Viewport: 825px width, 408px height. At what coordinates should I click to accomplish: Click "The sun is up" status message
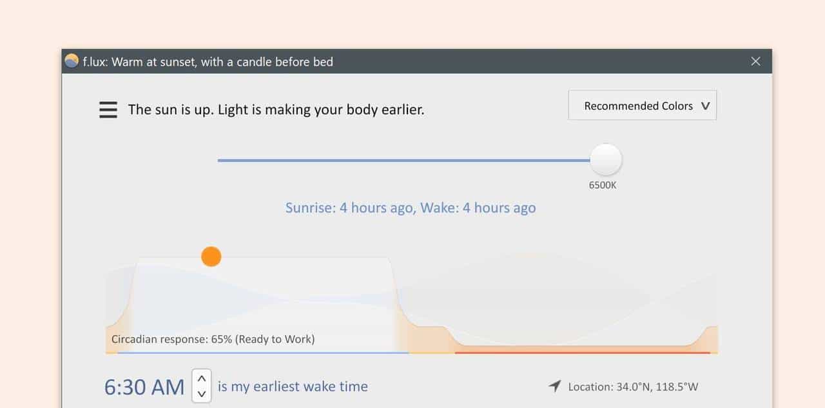point(276,110)
